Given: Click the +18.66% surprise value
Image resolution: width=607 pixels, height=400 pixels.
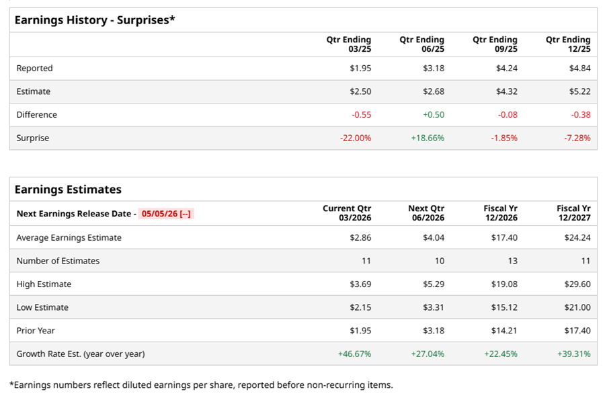Looking at the screenshot, I should [428, 138].
